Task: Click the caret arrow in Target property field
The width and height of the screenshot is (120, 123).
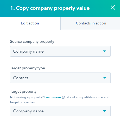Action: tap(105, 111)
